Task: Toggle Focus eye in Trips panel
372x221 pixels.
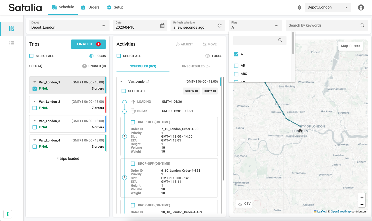Action: (91, 56)
